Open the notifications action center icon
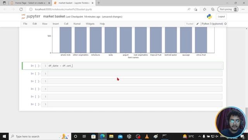 pyautogui.click(x=243, y=136)
